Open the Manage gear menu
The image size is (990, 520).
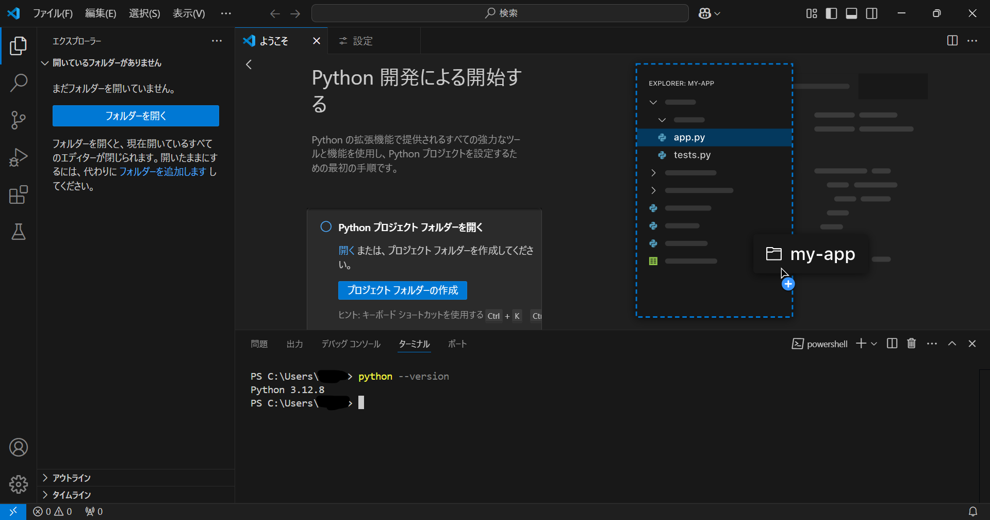pos(19,484)
